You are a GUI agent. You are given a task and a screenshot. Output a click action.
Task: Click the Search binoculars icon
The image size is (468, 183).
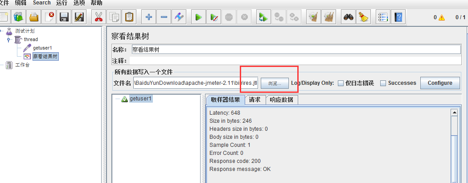click(x=348, y=17)
